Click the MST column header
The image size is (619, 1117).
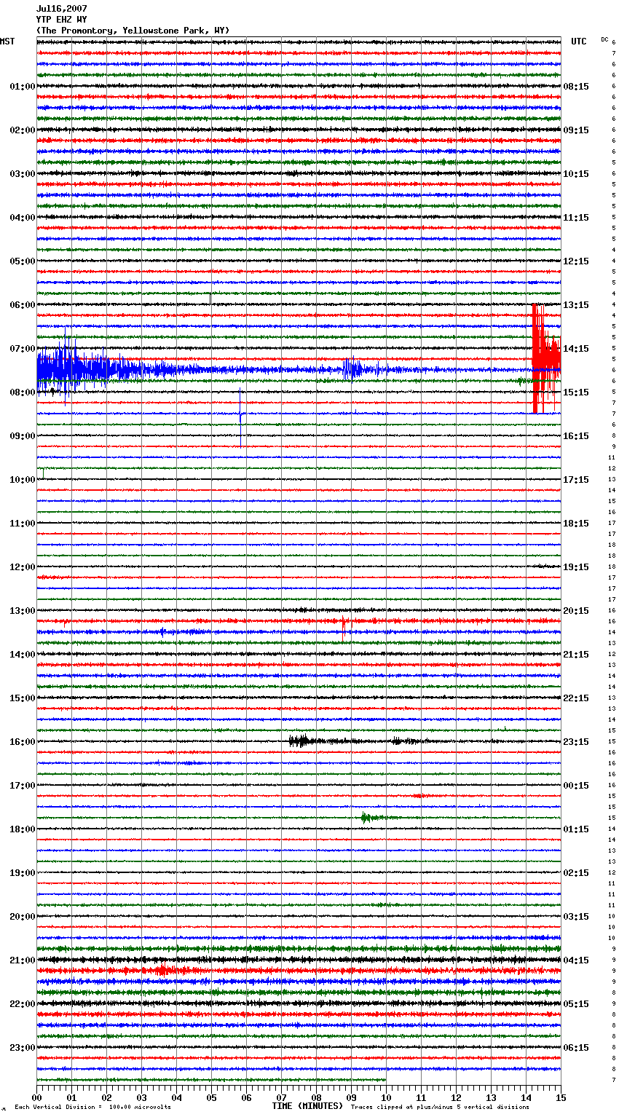point(7,42)
